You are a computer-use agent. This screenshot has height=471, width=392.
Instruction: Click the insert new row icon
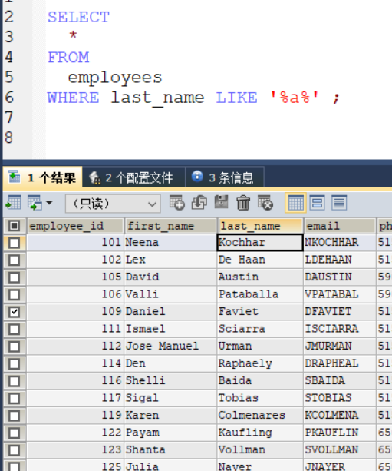tap(176, 203)
